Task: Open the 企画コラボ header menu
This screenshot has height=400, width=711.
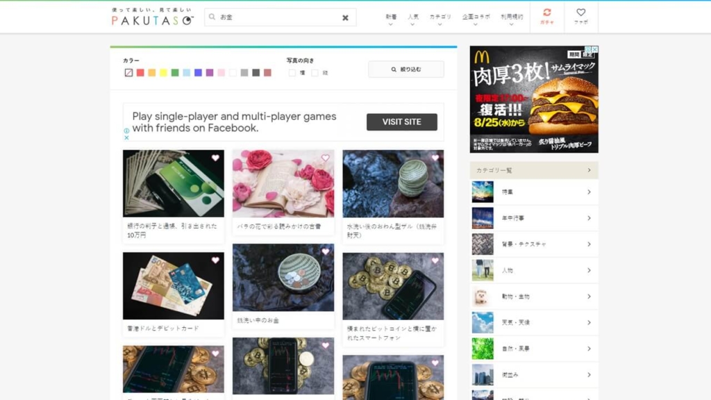Action: tap(476, 19)
